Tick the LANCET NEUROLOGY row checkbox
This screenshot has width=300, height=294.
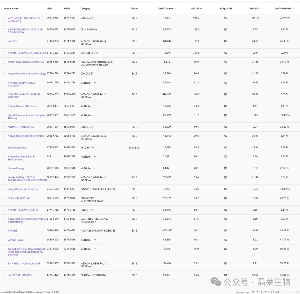tap(4, 275)
